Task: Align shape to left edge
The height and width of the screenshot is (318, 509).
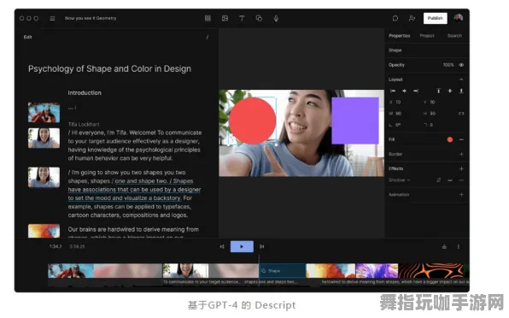Action: tap(393, 91)
